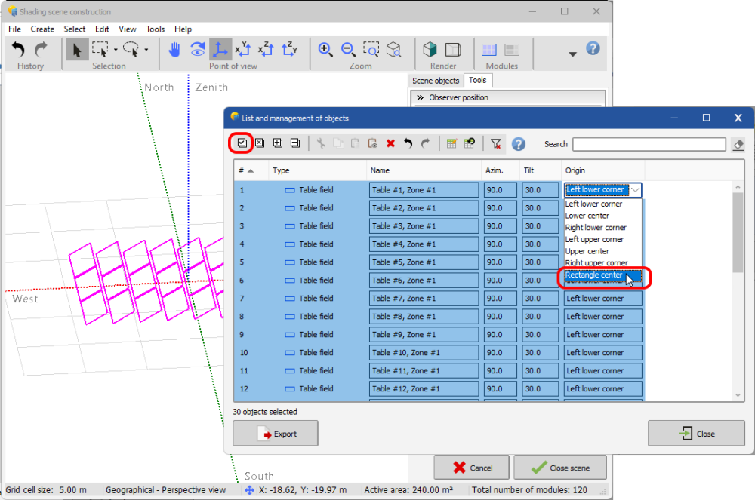This screenshot has width=755, height=500.
Task: Click the Export button
Action: point(276,434)
